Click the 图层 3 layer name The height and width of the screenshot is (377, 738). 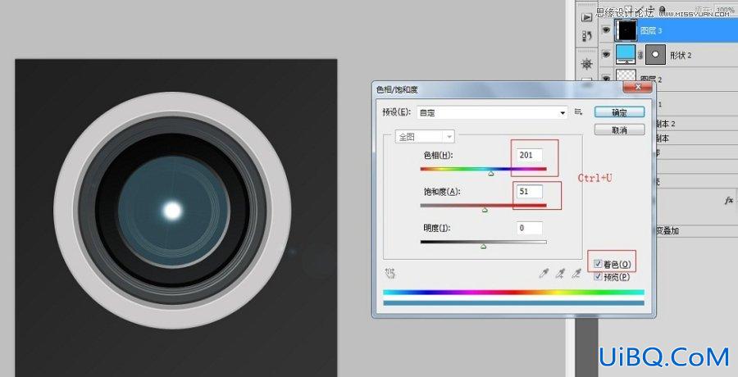pyautogui.click(x=651, y=30)
